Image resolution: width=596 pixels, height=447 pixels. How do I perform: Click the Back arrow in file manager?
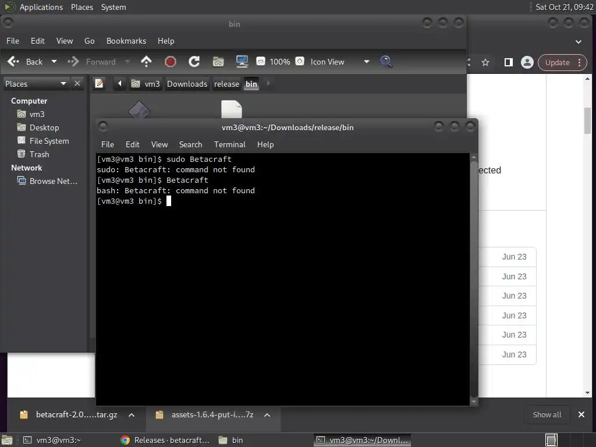(x=13, y=62)
